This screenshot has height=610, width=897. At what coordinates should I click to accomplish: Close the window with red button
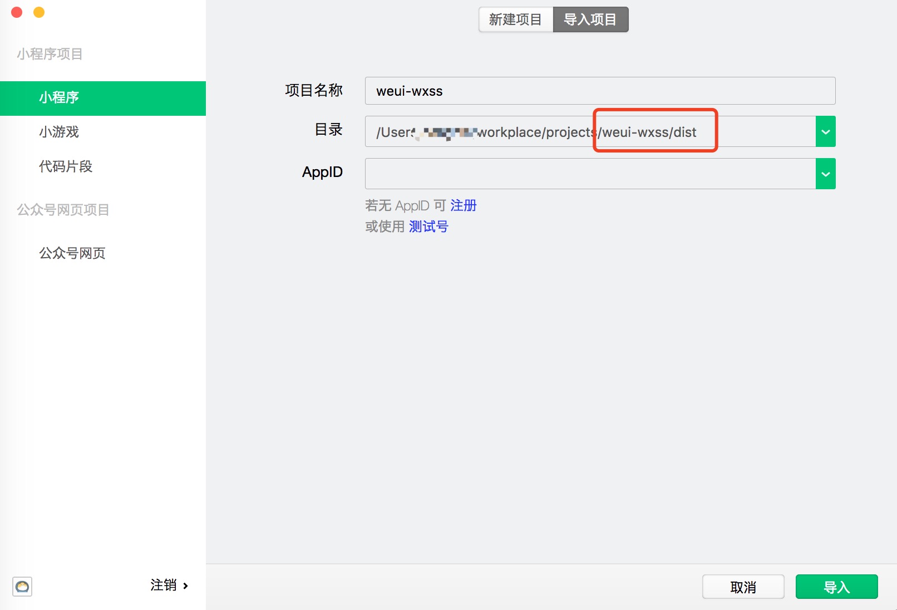(17, 12)
